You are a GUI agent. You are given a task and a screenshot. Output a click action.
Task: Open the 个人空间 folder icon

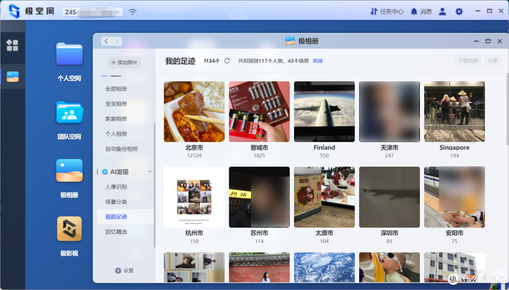[x=69, y=54]
